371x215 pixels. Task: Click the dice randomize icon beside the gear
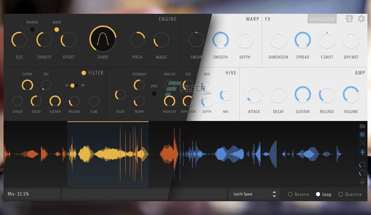(349, 19)
